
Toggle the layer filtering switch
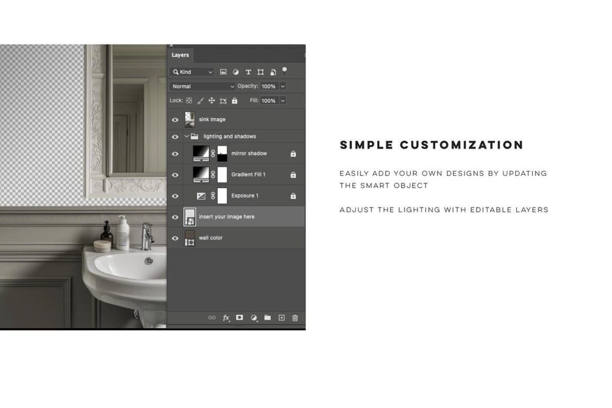(285, 71)
